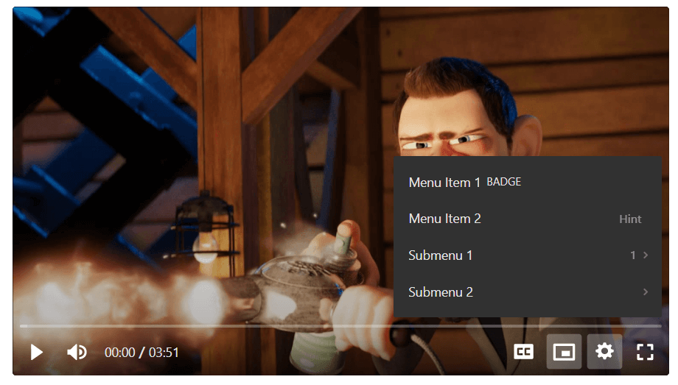
Task: Toggle closed captions with the CC icon
Action: coord(524,352)
